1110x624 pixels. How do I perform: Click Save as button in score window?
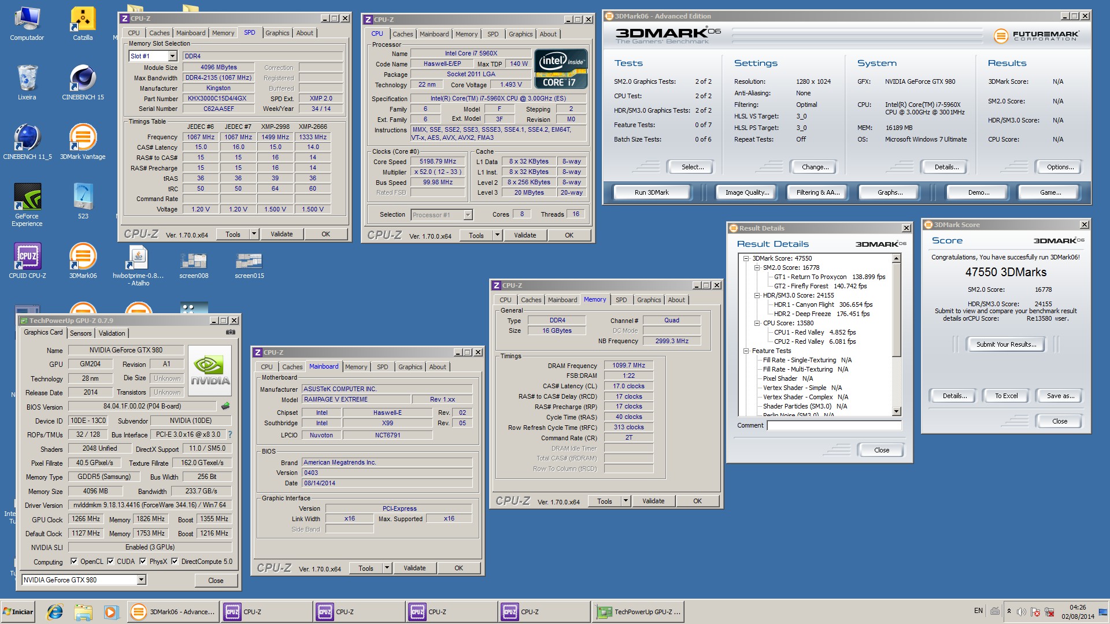[1061, 396]
